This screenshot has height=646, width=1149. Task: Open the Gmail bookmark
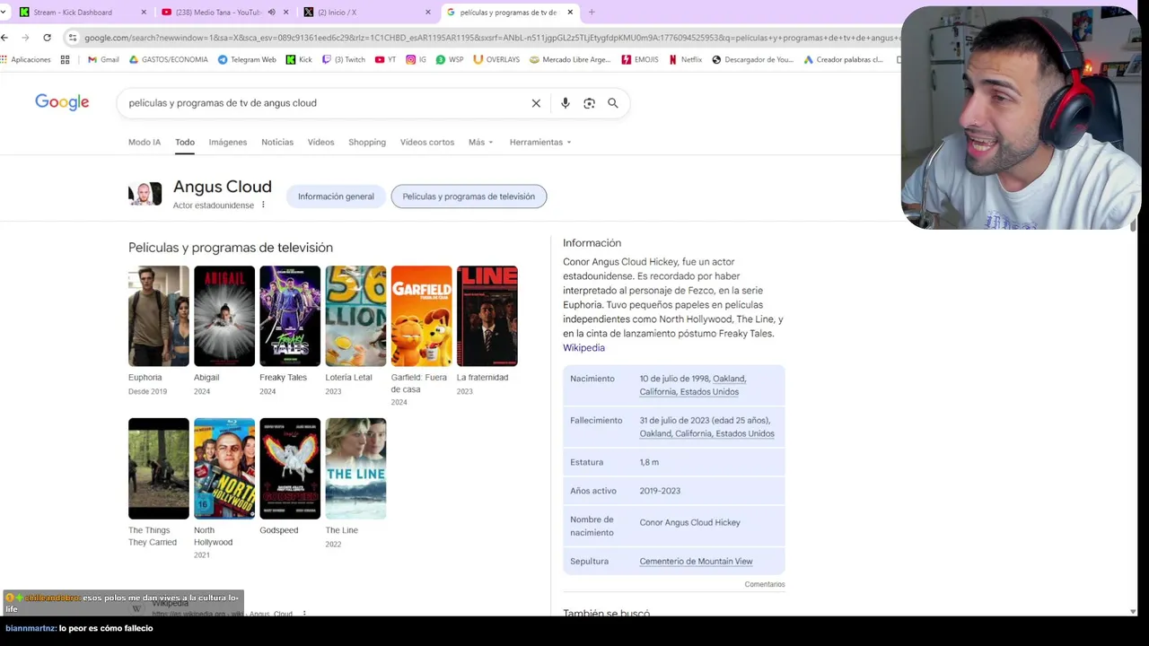tap(103, 60)
